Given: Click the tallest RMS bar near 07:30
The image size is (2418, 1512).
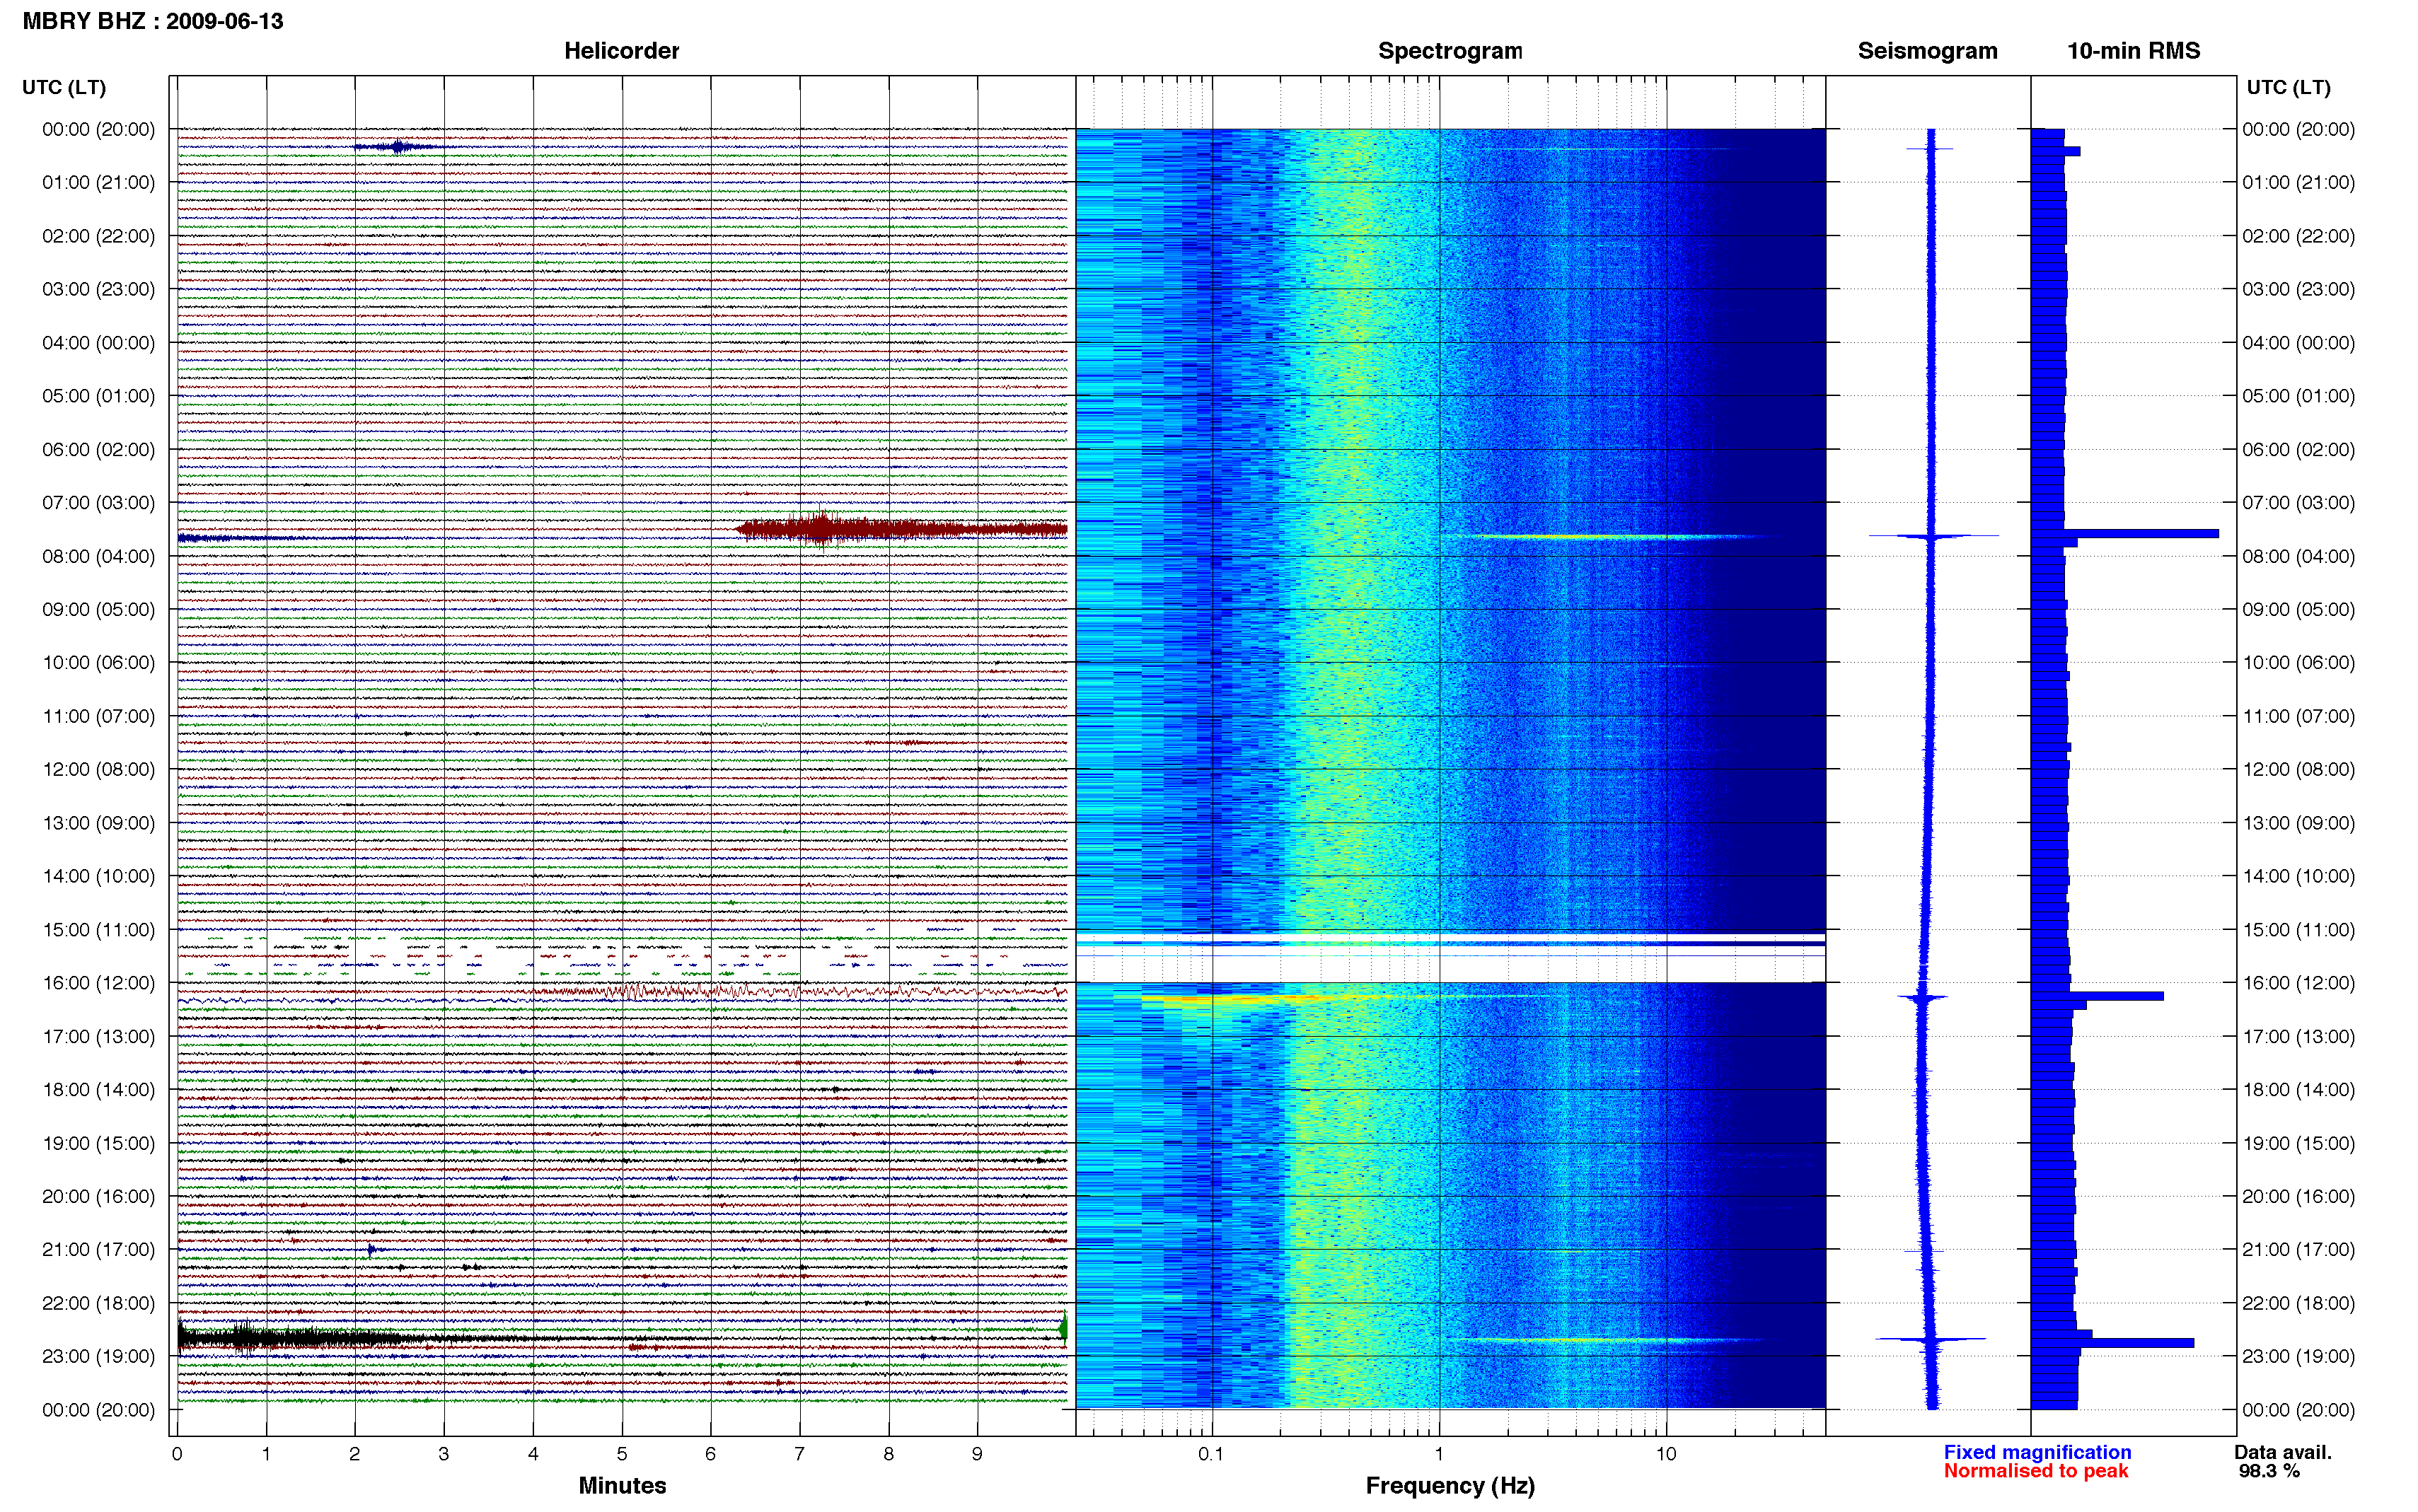Looking at the screenshot, I should tap(2125, 534).
